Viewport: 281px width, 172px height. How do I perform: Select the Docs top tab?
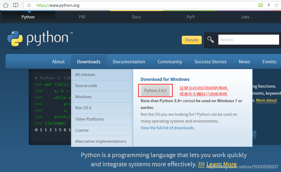pyautogui.click(x=136, y=17)
